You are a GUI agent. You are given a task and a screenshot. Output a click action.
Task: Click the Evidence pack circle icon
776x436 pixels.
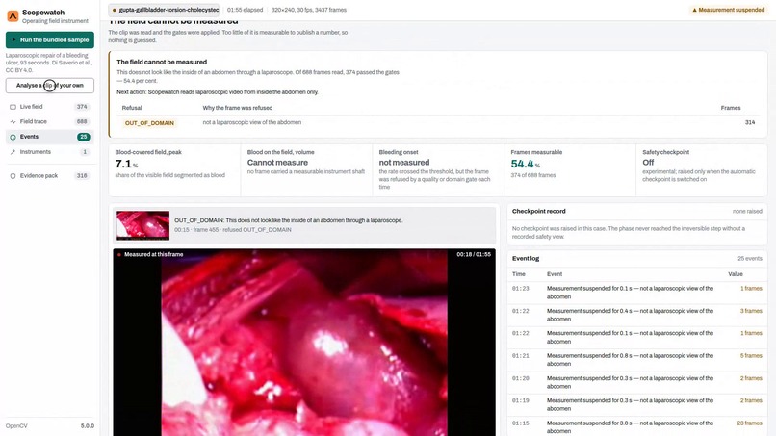pyautogui.click(x=13, y=176)
